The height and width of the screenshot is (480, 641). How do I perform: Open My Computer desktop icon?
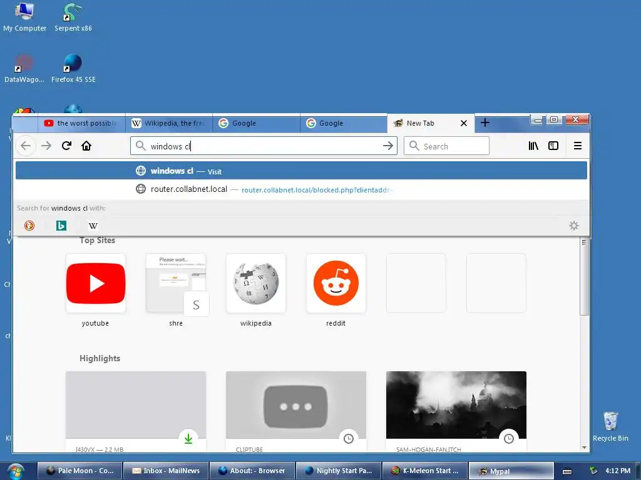click(x=25, y=17)
